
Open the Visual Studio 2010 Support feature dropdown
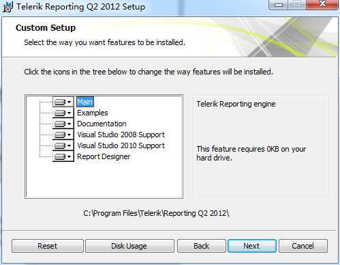pyautogui.click(x=63, y=145)
